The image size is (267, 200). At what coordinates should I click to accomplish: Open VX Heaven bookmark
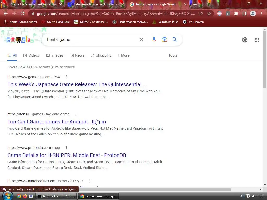pos(193,22)
